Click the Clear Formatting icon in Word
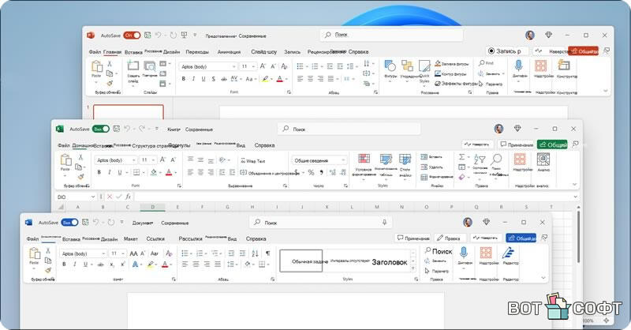The height and width of the screenshot is (330, 631). point(169,253)
